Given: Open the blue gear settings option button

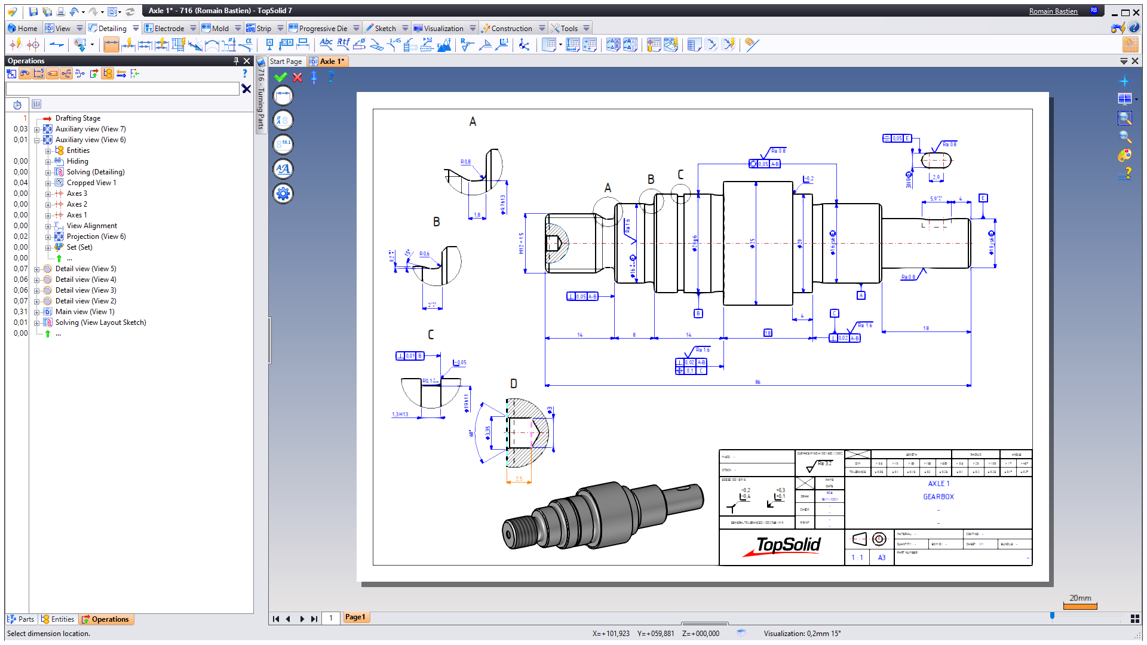Looking at the screenshot, I should 283,193.
